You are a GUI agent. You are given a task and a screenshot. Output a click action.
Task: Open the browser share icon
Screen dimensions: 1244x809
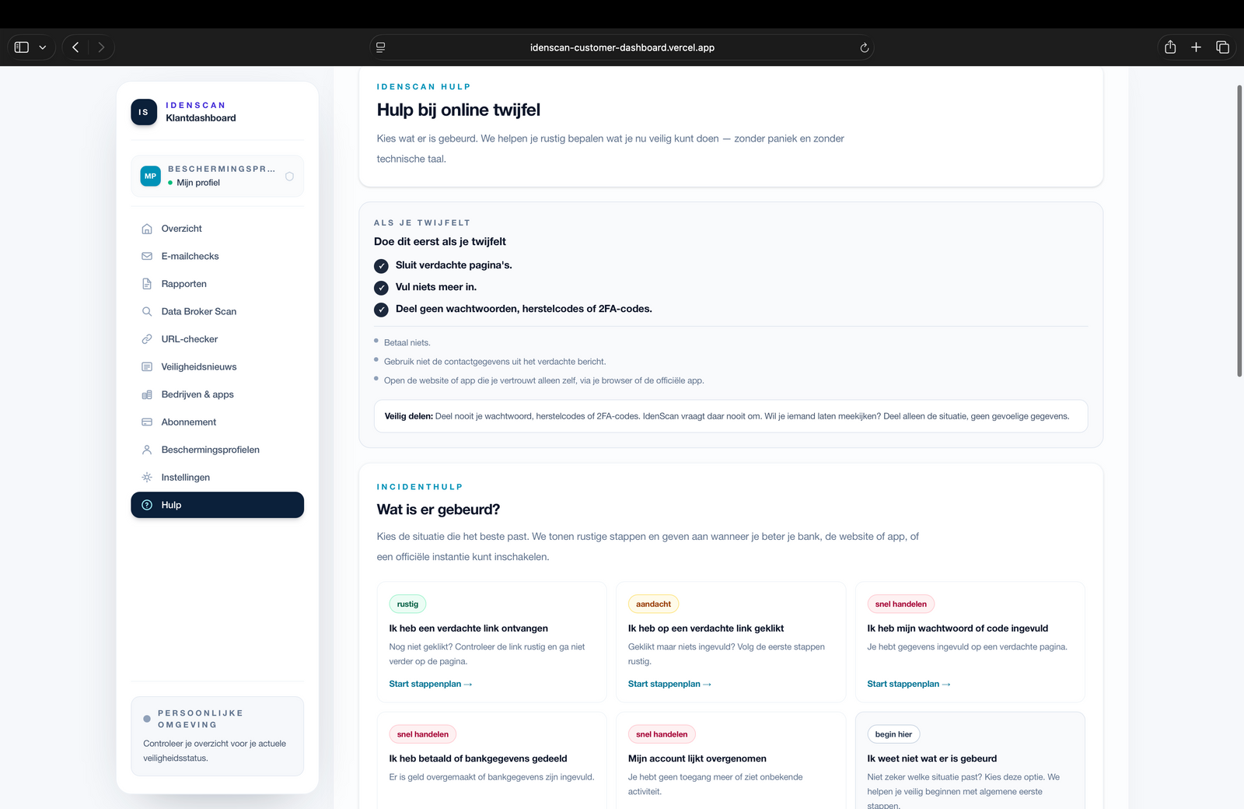(x=1170, y=47)
